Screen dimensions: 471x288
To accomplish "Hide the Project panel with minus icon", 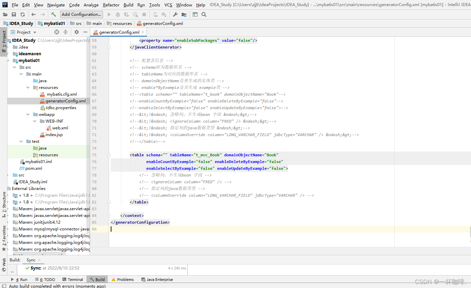I will click(x=85, y=32).
